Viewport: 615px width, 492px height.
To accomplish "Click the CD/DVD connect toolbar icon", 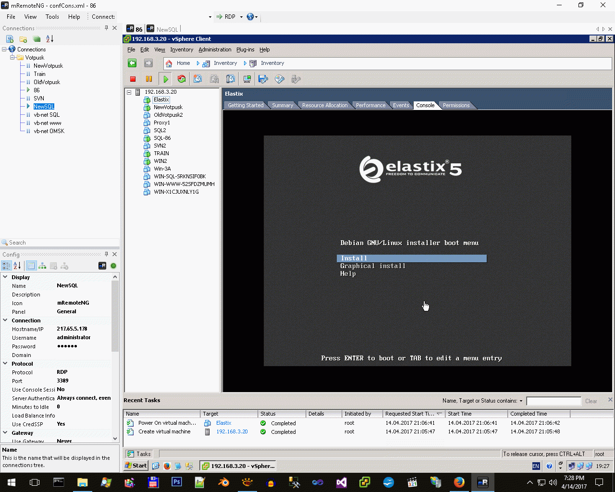I will (x=280, y=79).
